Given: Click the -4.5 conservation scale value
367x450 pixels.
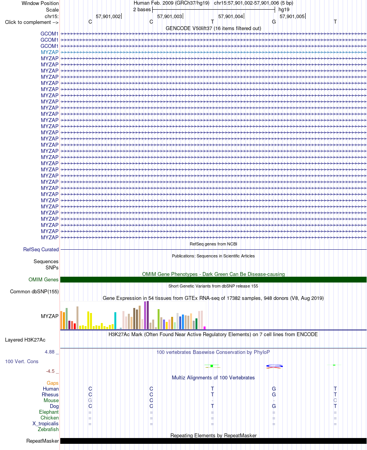Looking at the screenshot, I should pos(50,371).
